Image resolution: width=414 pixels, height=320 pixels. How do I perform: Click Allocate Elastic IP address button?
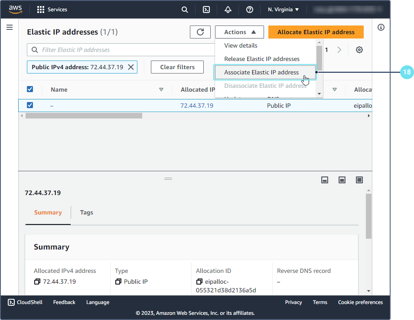click(316, 32)
